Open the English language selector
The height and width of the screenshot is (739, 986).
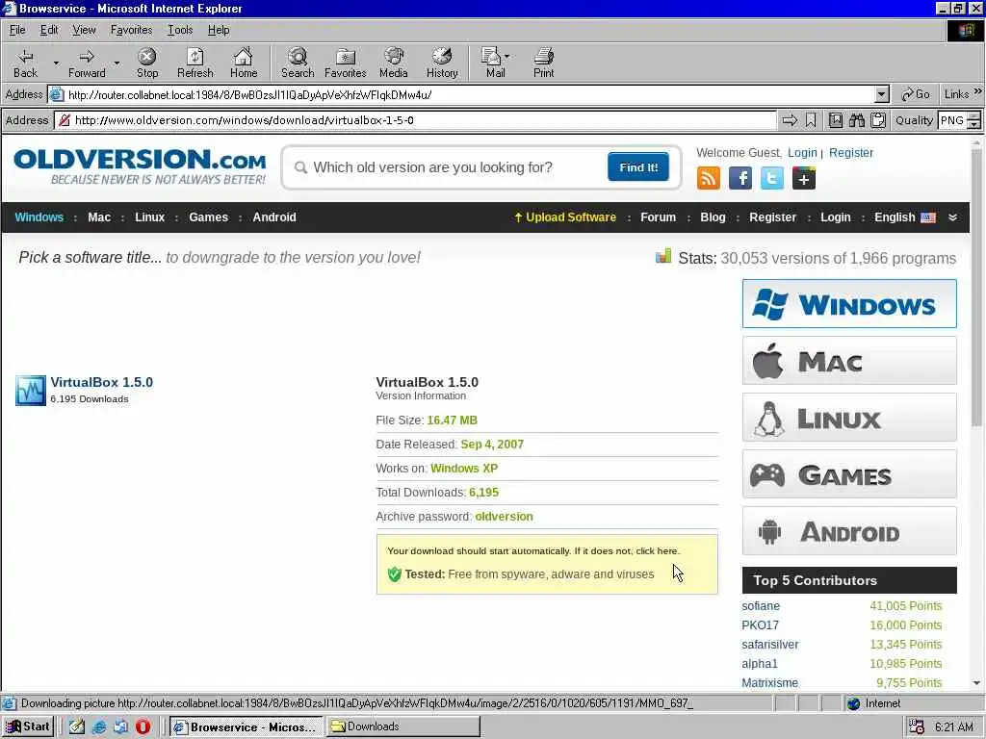pyautogui.click(x=904, y=217)
